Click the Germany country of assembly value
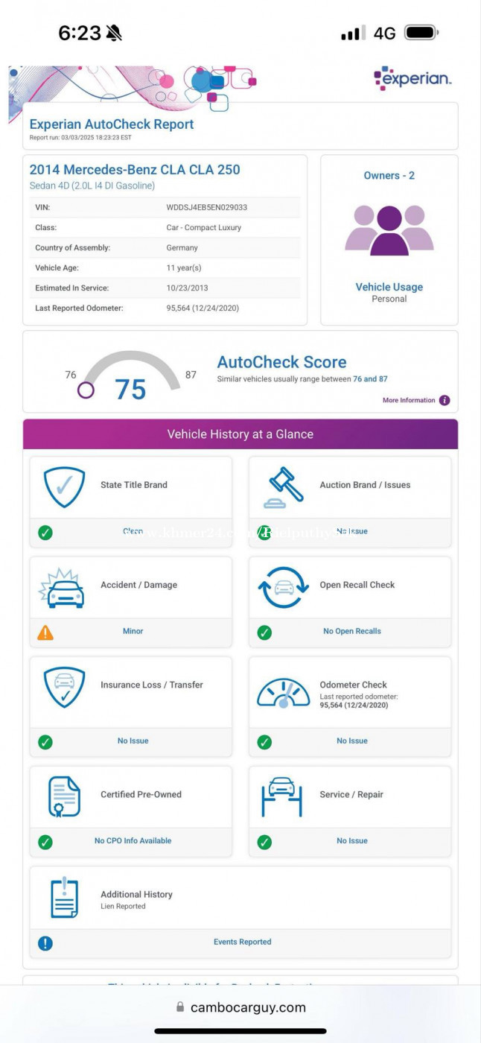Screen dimensions: 481x1043 [x=182, y=247]
